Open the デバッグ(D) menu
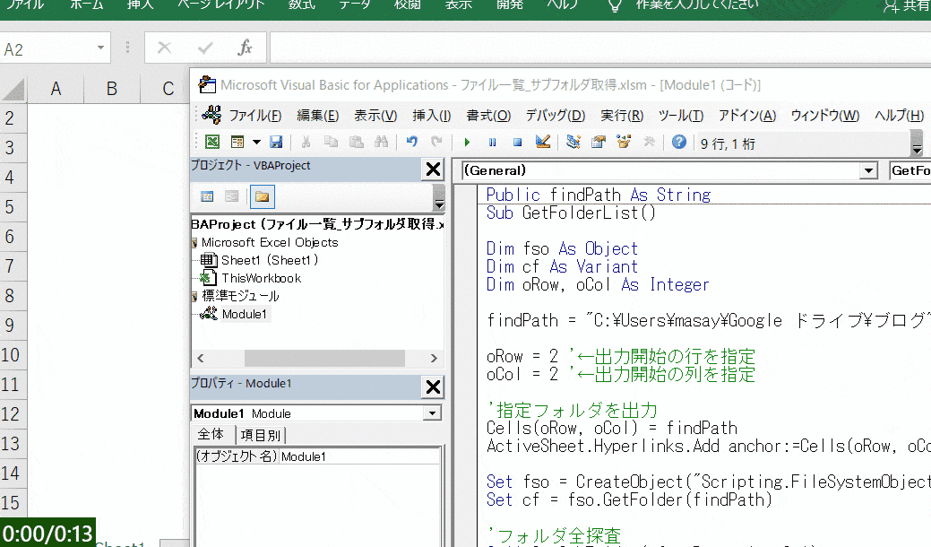Image resolution: width=931 pixels, height=547 pixels. pyautogui.click(x=556, y=115)
